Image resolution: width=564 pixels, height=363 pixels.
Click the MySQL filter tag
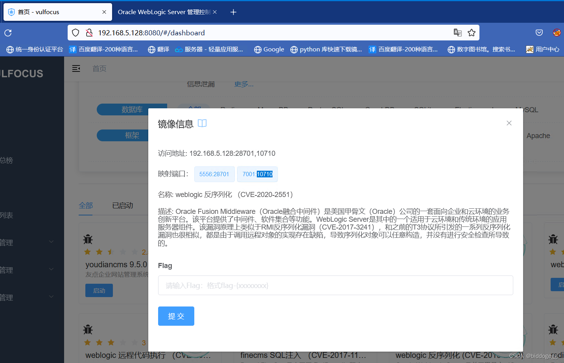(526, 110)
